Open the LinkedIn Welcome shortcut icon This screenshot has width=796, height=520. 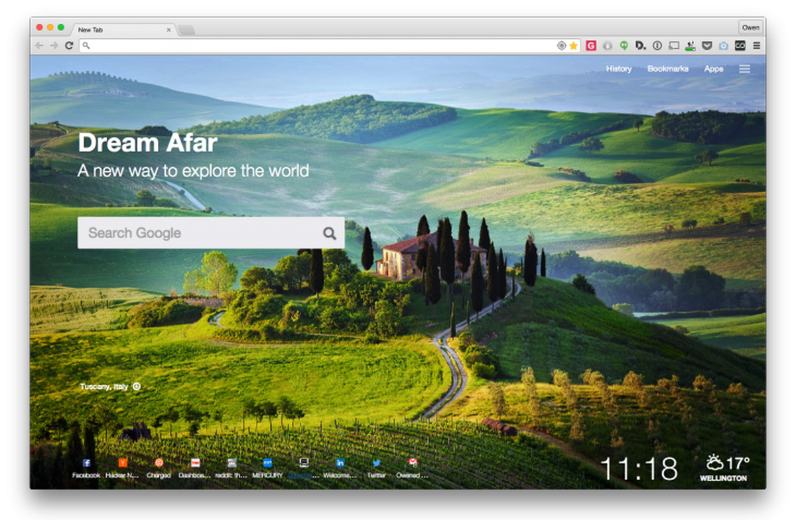click(x=340, y=463)
